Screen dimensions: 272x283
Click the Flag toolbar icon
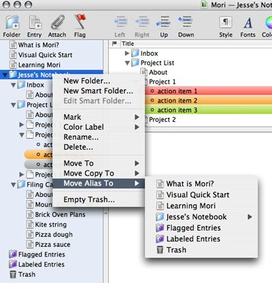point(80,22)
